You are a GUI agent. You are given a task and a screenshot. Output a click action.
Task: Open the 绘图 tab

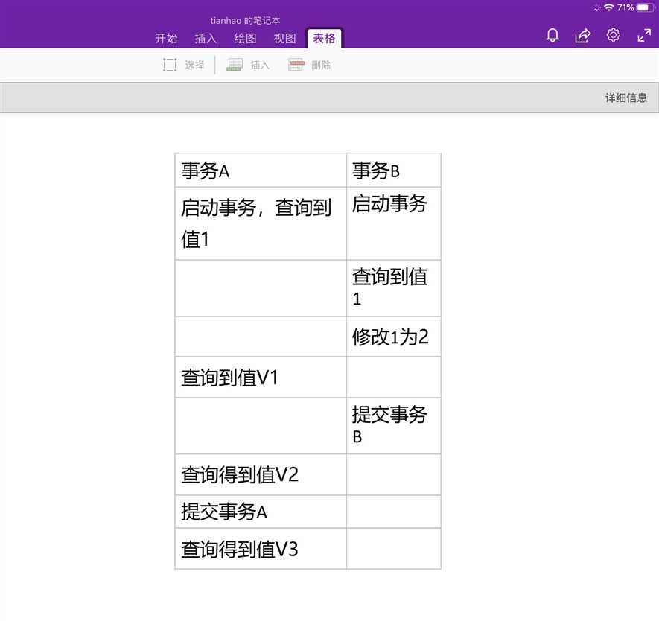tap(245, 39)
